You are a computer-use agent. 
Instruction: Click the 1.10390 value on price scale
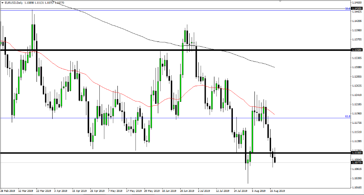coord(357,178)
